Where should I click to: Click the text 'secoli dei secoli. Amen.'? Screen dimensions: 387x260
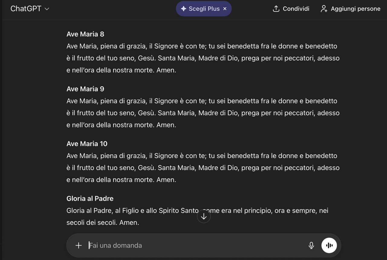point(102,223)
